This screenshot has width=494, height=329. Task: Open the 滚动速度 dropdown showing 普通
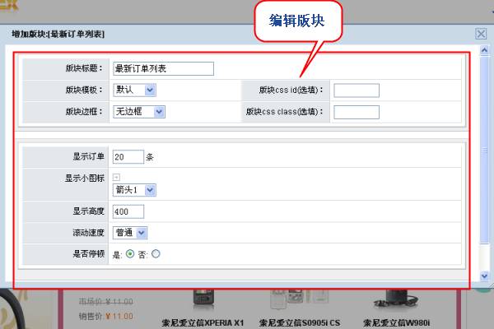[130, 233]
